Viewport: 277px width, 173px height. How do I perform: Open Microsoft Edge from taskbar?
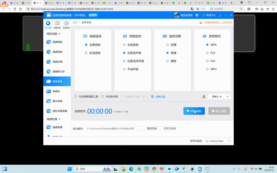[x=131, y=169]
